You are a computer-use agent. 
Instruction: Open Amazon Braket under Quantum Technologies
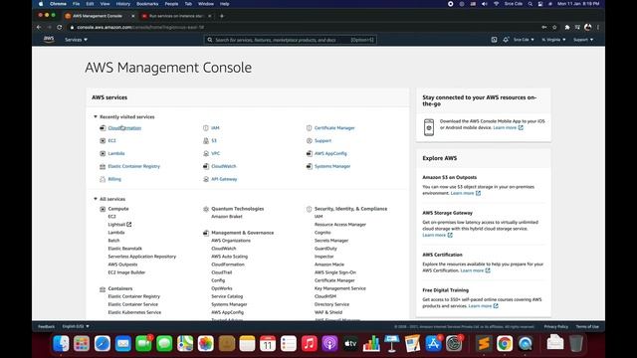click(x=227, y=217)
